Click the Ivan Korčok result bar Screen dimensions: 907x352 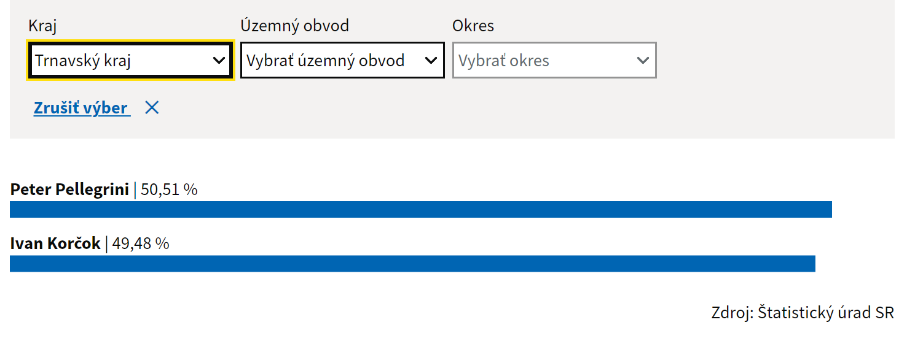[x=412, y=263]
